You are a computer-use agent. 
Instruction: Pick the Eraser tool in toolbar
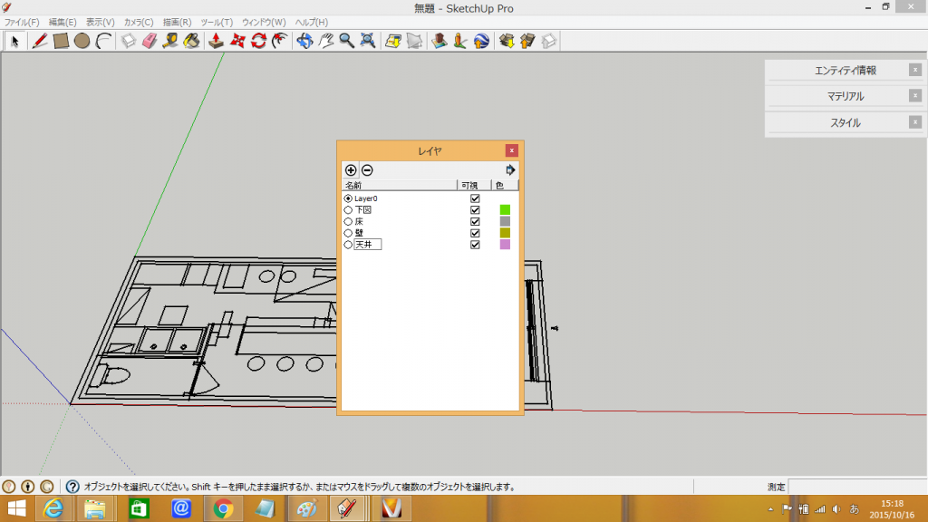(150, 41)
